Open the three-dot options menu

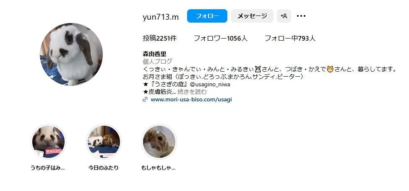301,16
